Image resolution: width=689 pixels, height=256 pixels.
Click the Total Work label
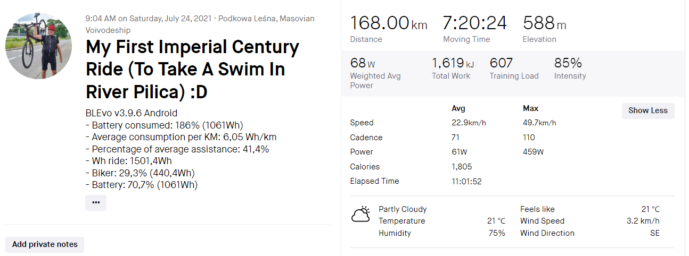point(450,76)
